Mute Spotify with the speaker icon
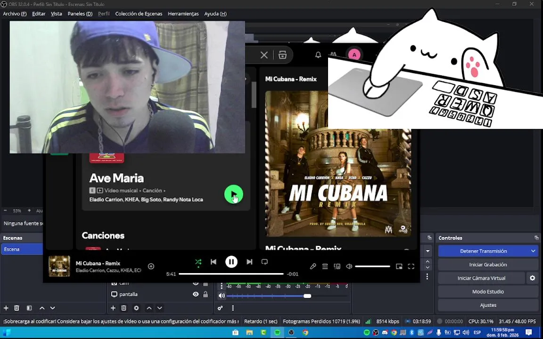543x339 pixels. coord(349,266)
